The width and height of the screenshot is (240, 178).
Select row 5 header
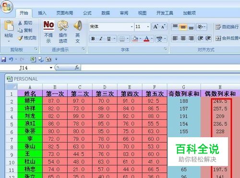pyautogui.click(x=12, y=124)
